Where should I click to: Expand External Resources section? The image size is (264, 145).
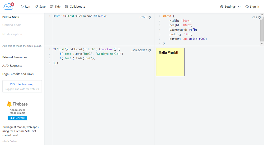(x=15, y=57)
